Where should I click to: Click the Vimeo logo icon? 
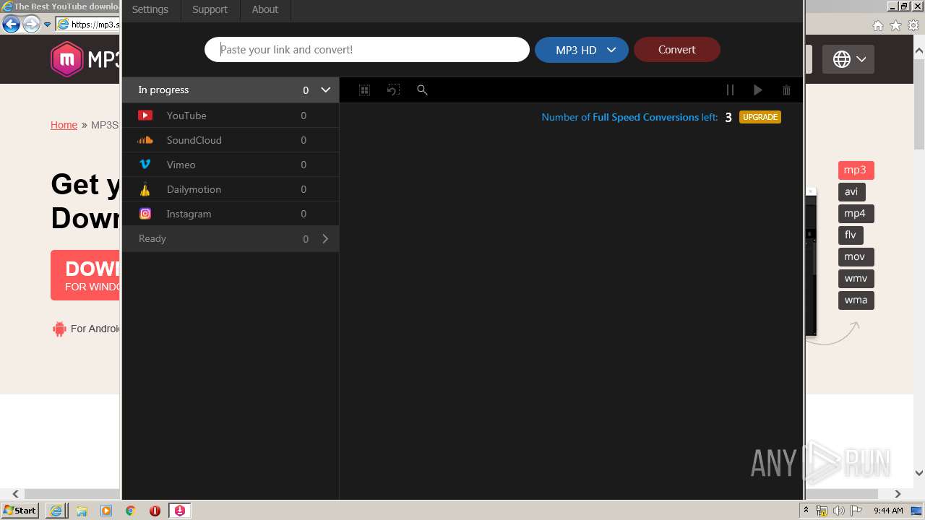[145, 165]
